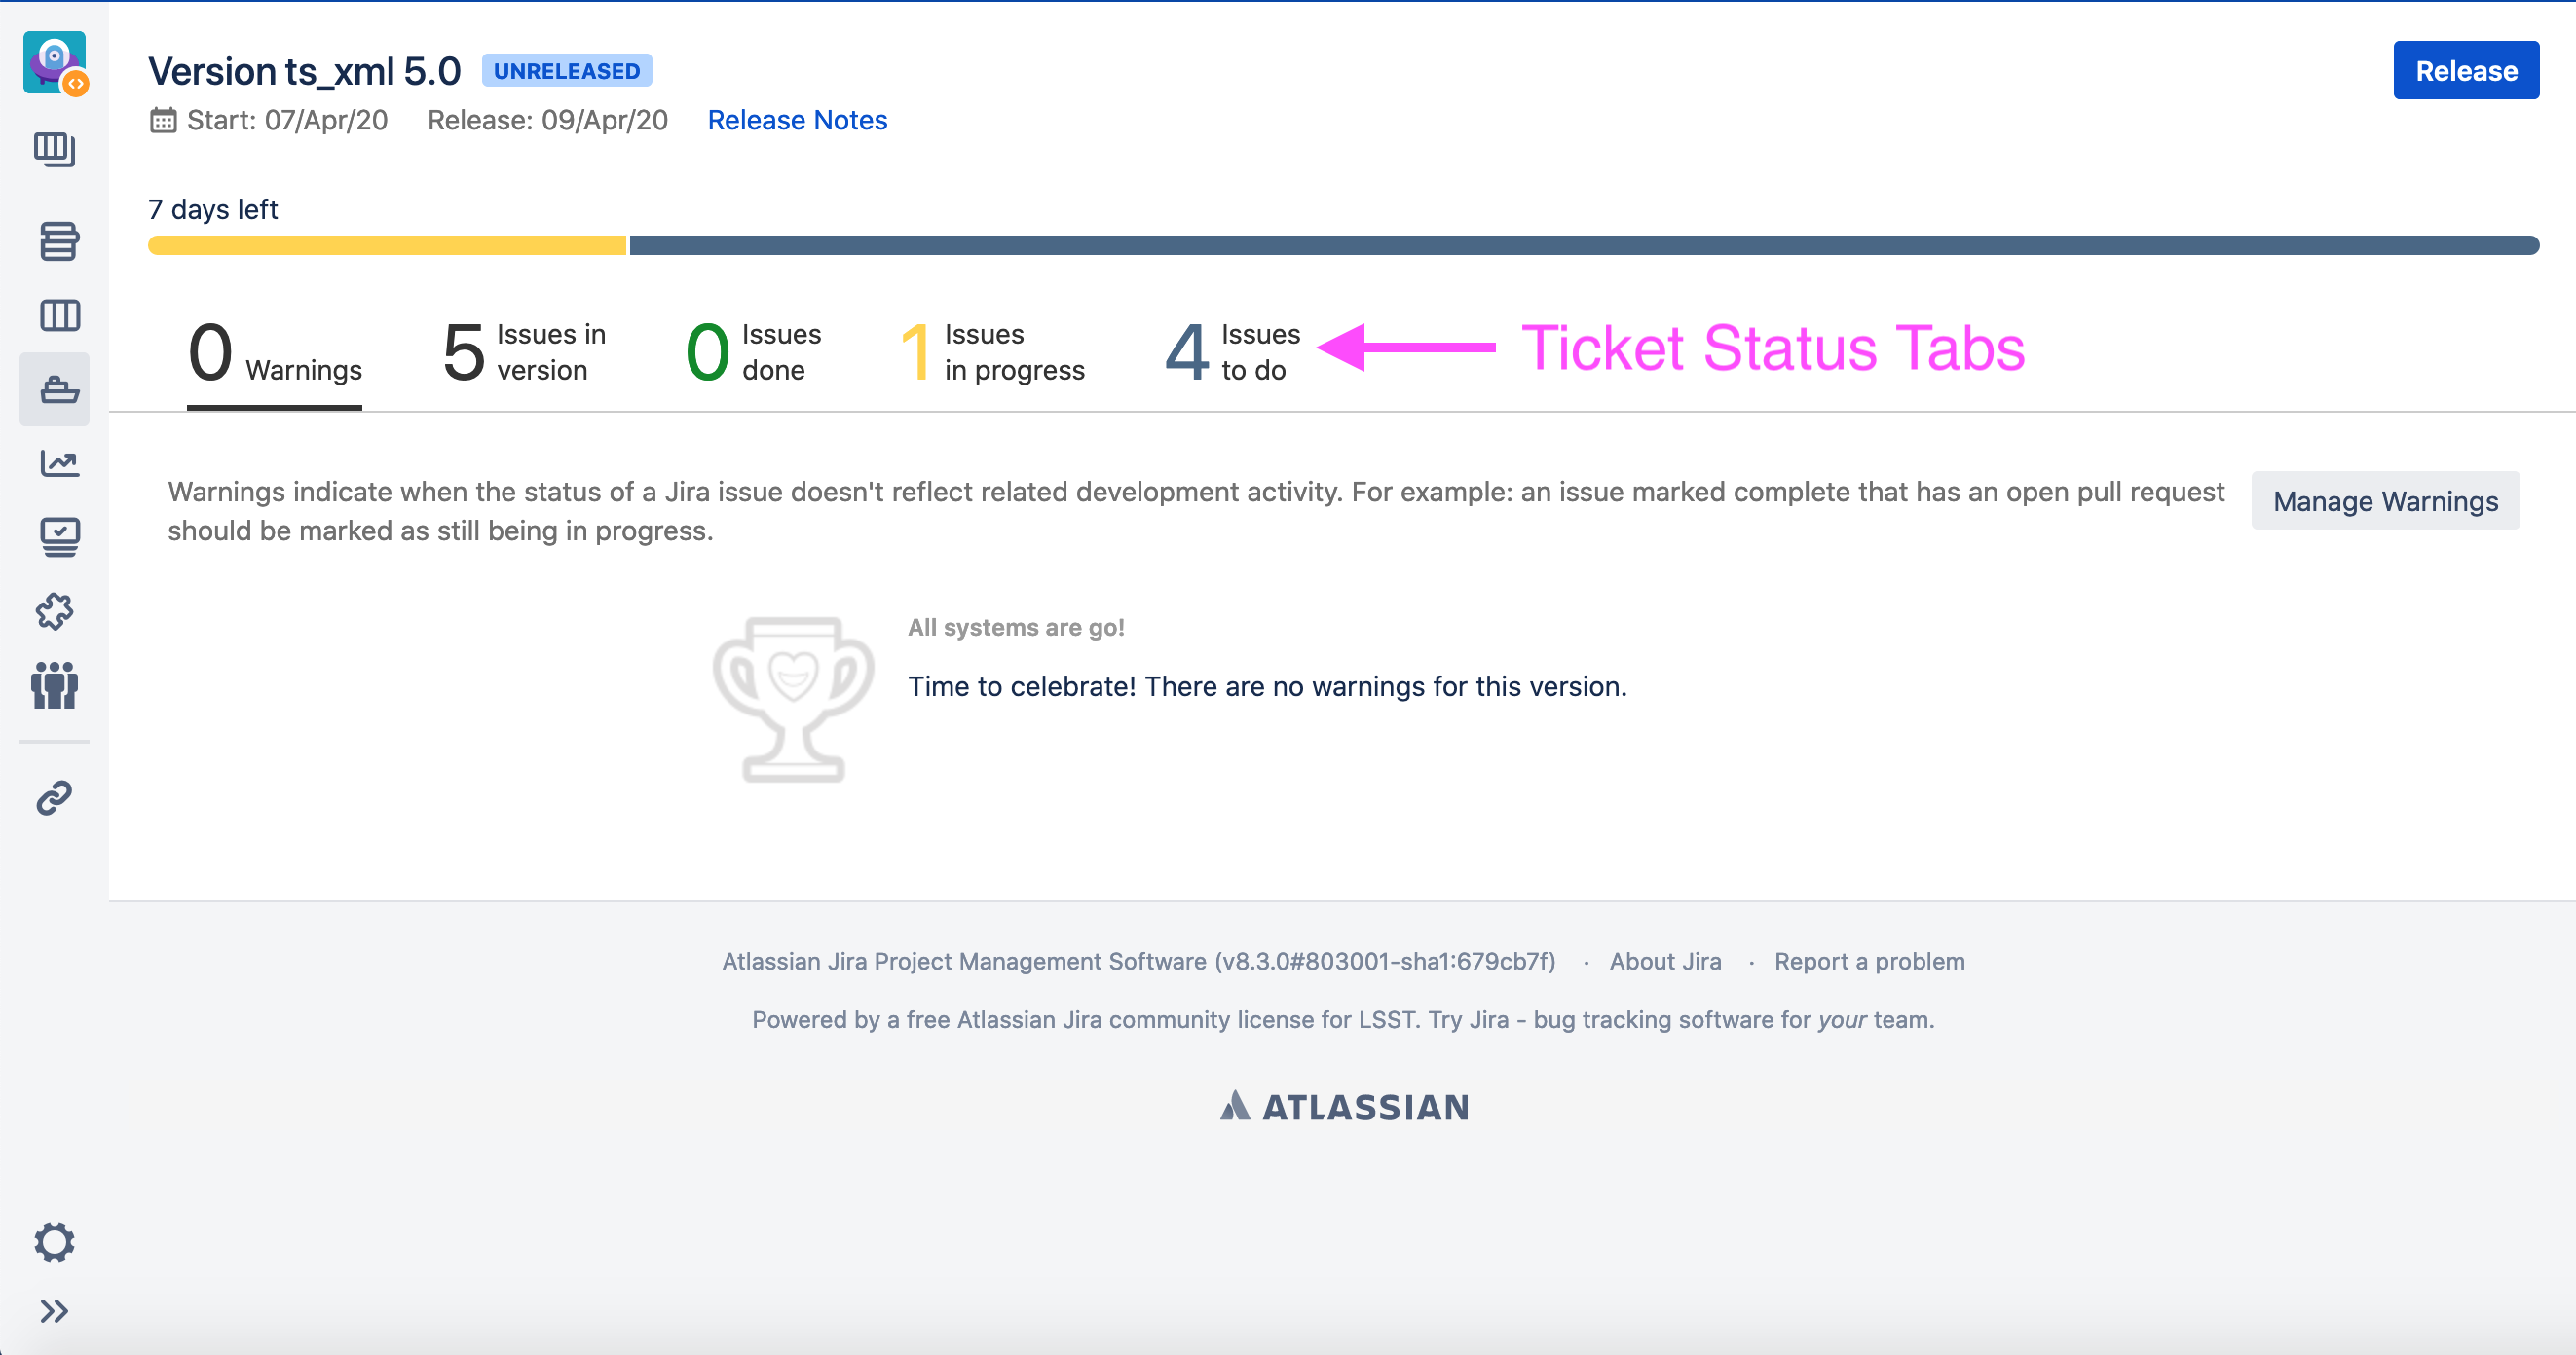Image resolution: width=2576 pixels, height=1355 pixels.
Task: Open the Reports chart icon
Action: point(59,462)
